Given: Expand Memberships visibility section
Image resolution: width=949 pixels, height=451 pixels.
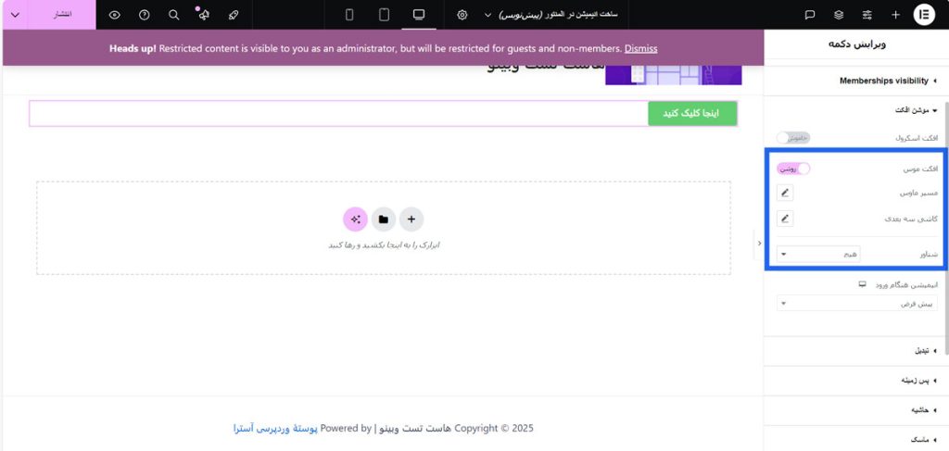Looking at the screenshot, I should 856,81.
